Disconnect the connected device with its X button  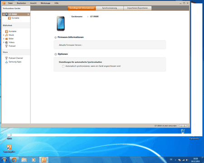point(28,14)
